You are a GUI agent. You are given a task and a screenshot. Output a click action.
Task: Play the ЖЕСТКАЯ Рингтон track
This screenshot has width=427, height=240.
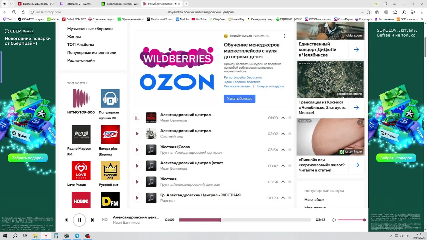(x=137, y=198)
